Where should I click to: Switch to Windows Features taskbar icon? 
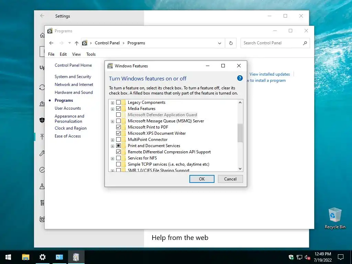76,257
